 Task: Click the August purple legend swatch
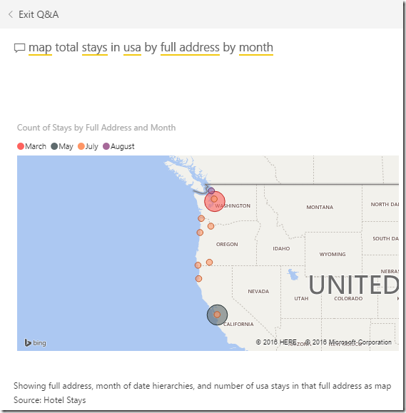pos(106,146)
